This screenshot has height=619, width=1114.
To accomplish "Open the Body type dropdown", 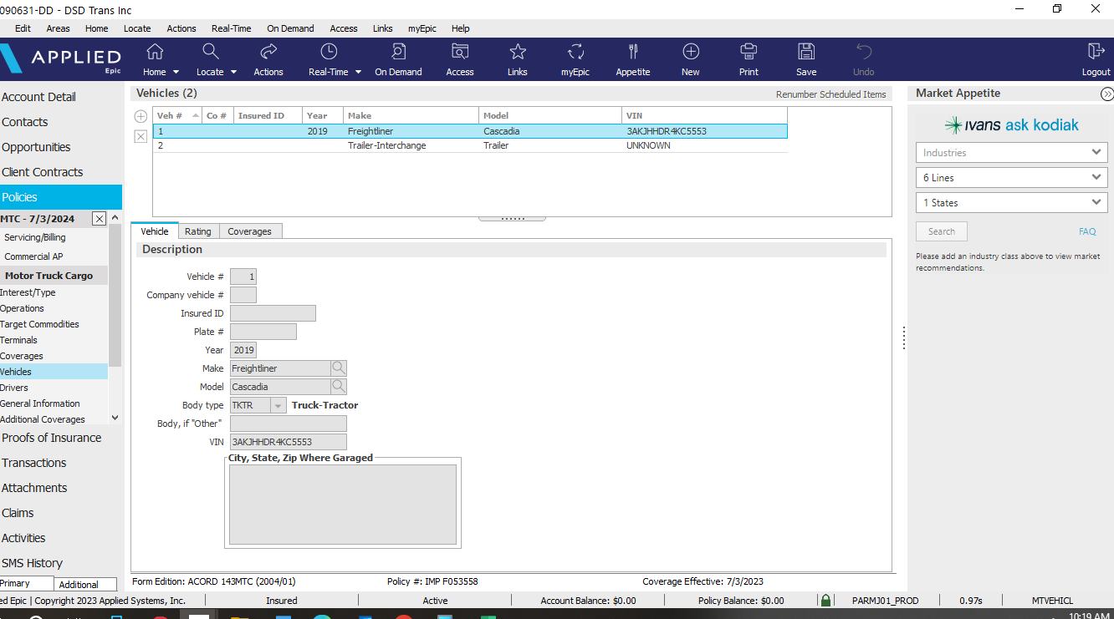I will pos(278,405).
